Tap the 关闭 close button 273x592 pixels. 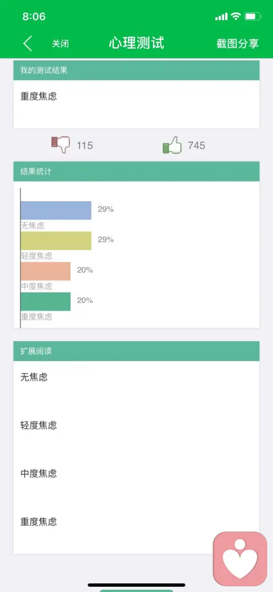coord(60,44)
